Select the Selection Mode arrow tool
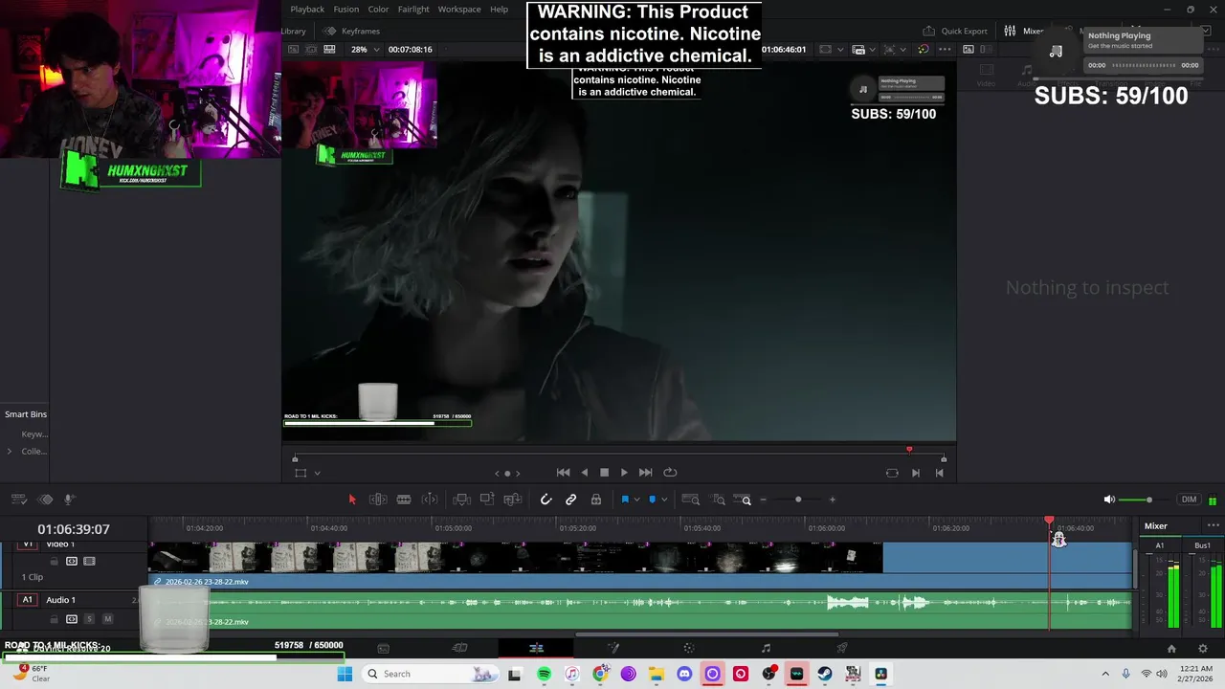The width and height of the screenshot is (1225, 689). [352, 500]
